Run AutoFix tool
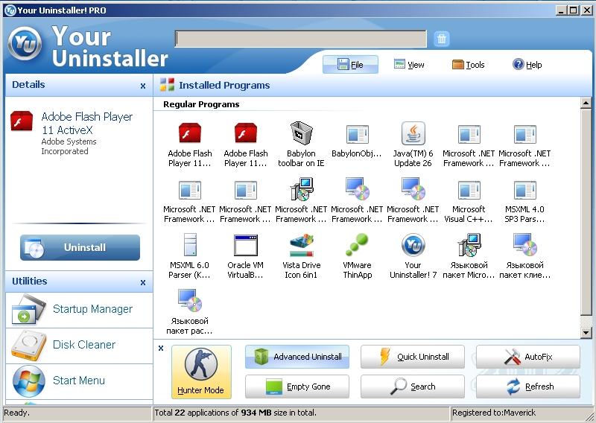The width and height of the screenshot is (596, 423). 528,357
